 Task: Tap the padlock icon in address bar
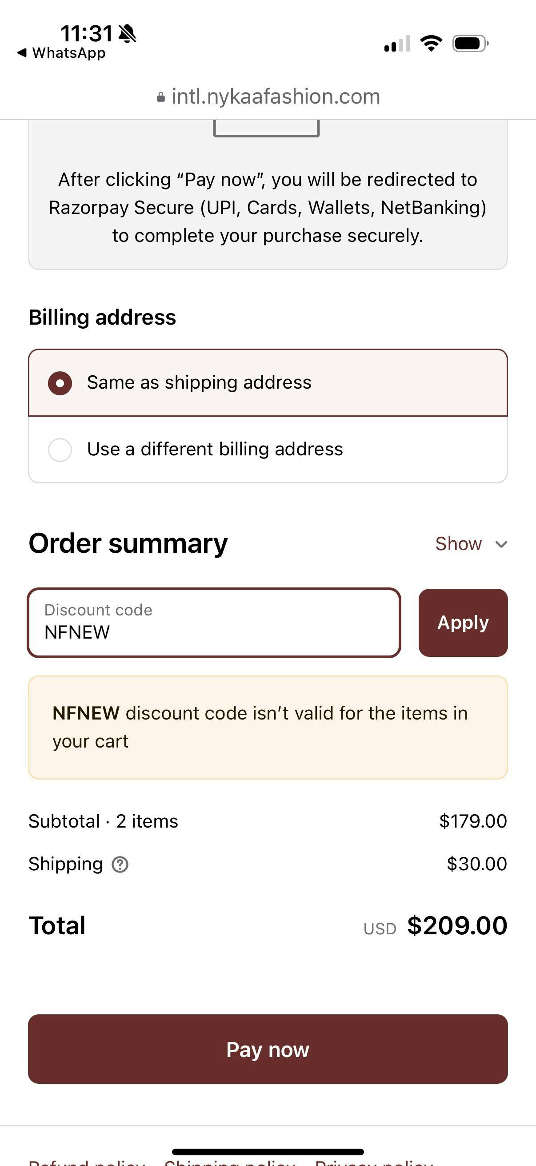[160, 97]
